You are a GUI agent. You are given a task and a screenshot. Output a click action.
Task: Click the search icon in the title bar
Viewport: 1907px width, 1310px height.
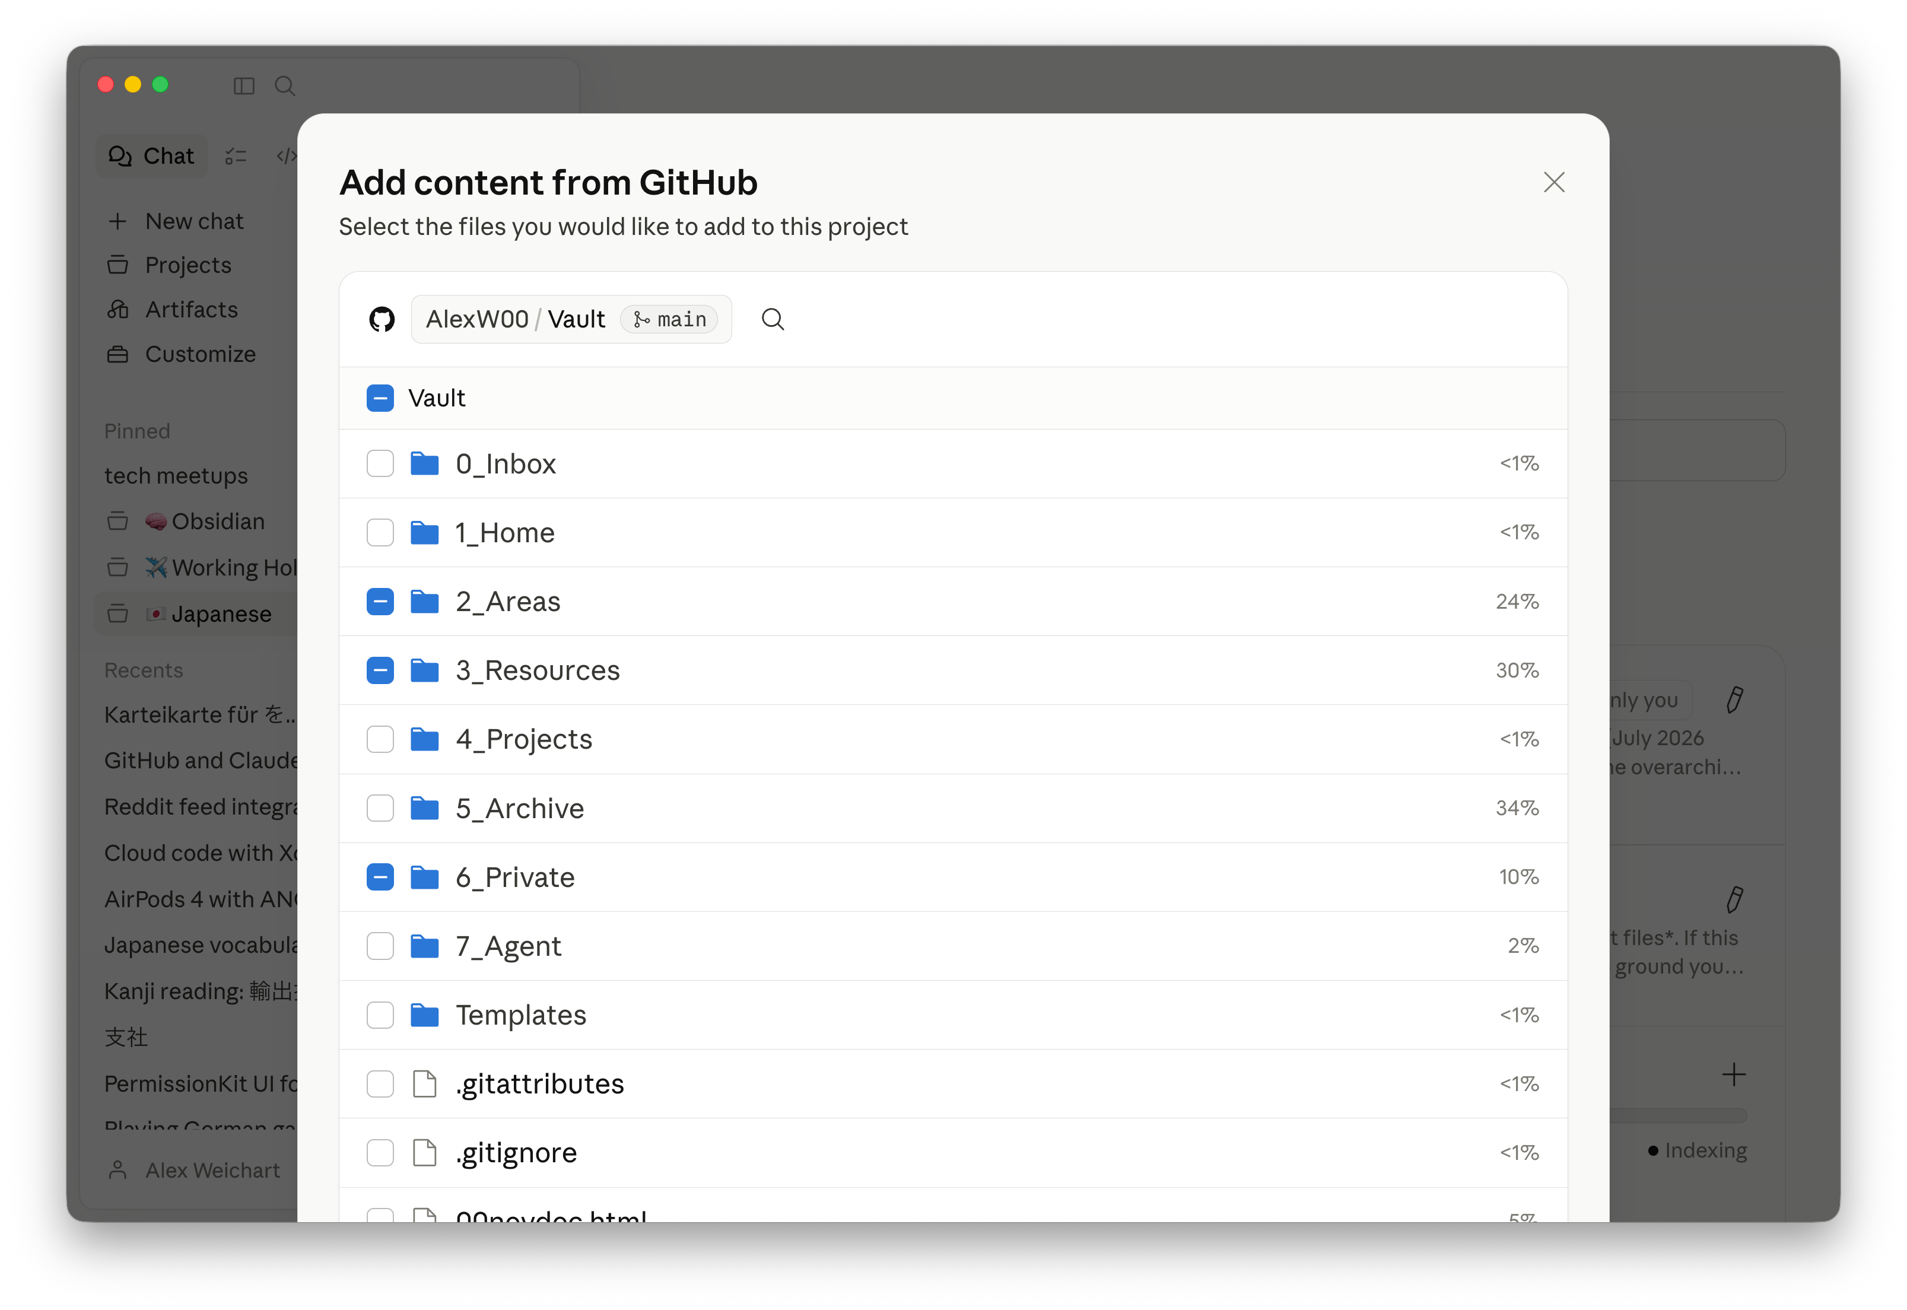pyautogui.click(x=285, y=86)
